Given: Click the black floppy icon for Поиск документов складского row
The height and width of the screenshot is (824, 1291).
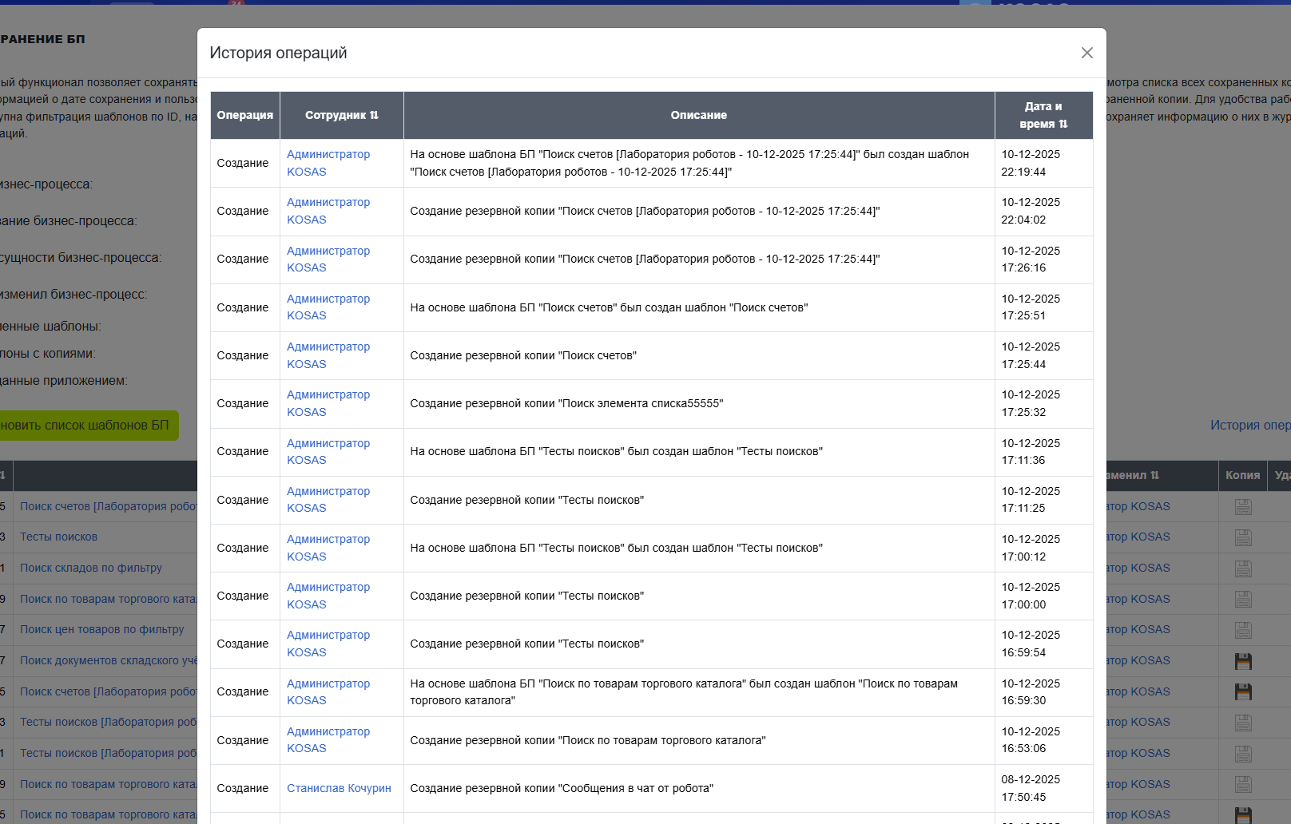Looking at the screenshot, I should tap(1243, 661).
